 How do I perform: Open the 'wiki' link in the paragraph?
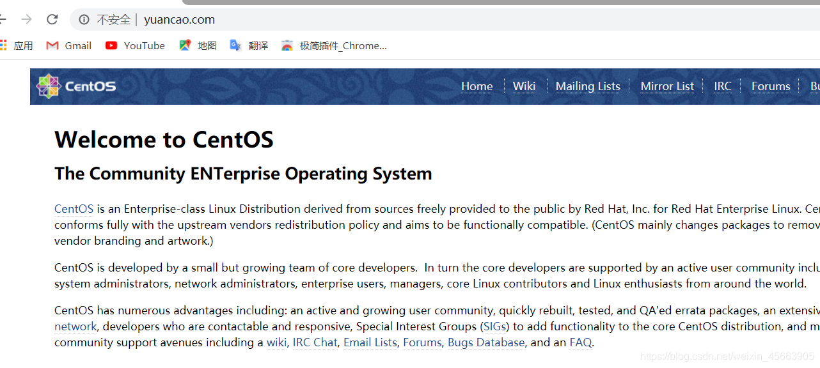tap(276, 342)
